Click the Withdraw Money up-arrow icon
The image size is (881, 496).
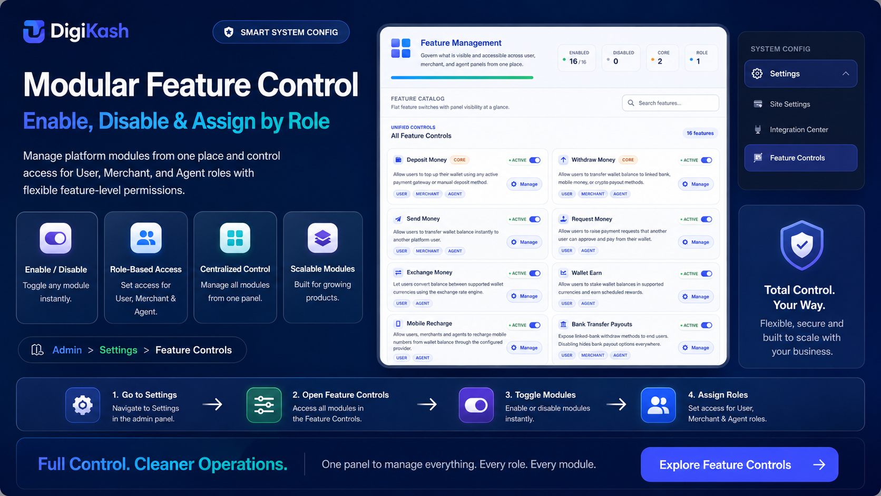point(563,160)
